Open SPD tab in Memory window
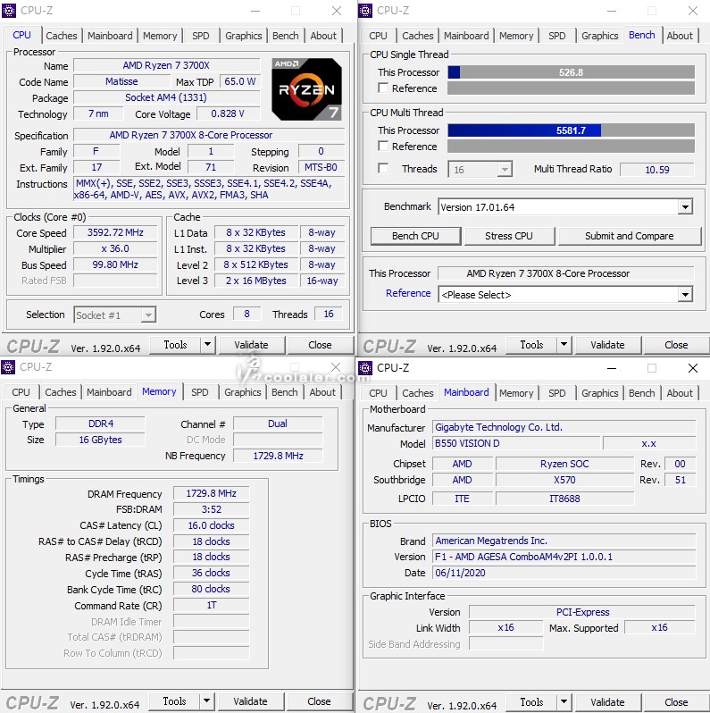This screenshot has height=713, width=710. [200, 392]
